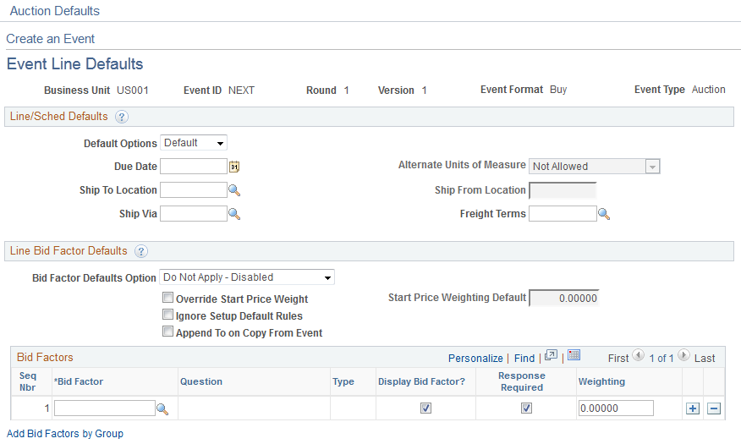Click Response Required column header
The height and width of the screenshot is (444, 741).
(x=522, y=381)
